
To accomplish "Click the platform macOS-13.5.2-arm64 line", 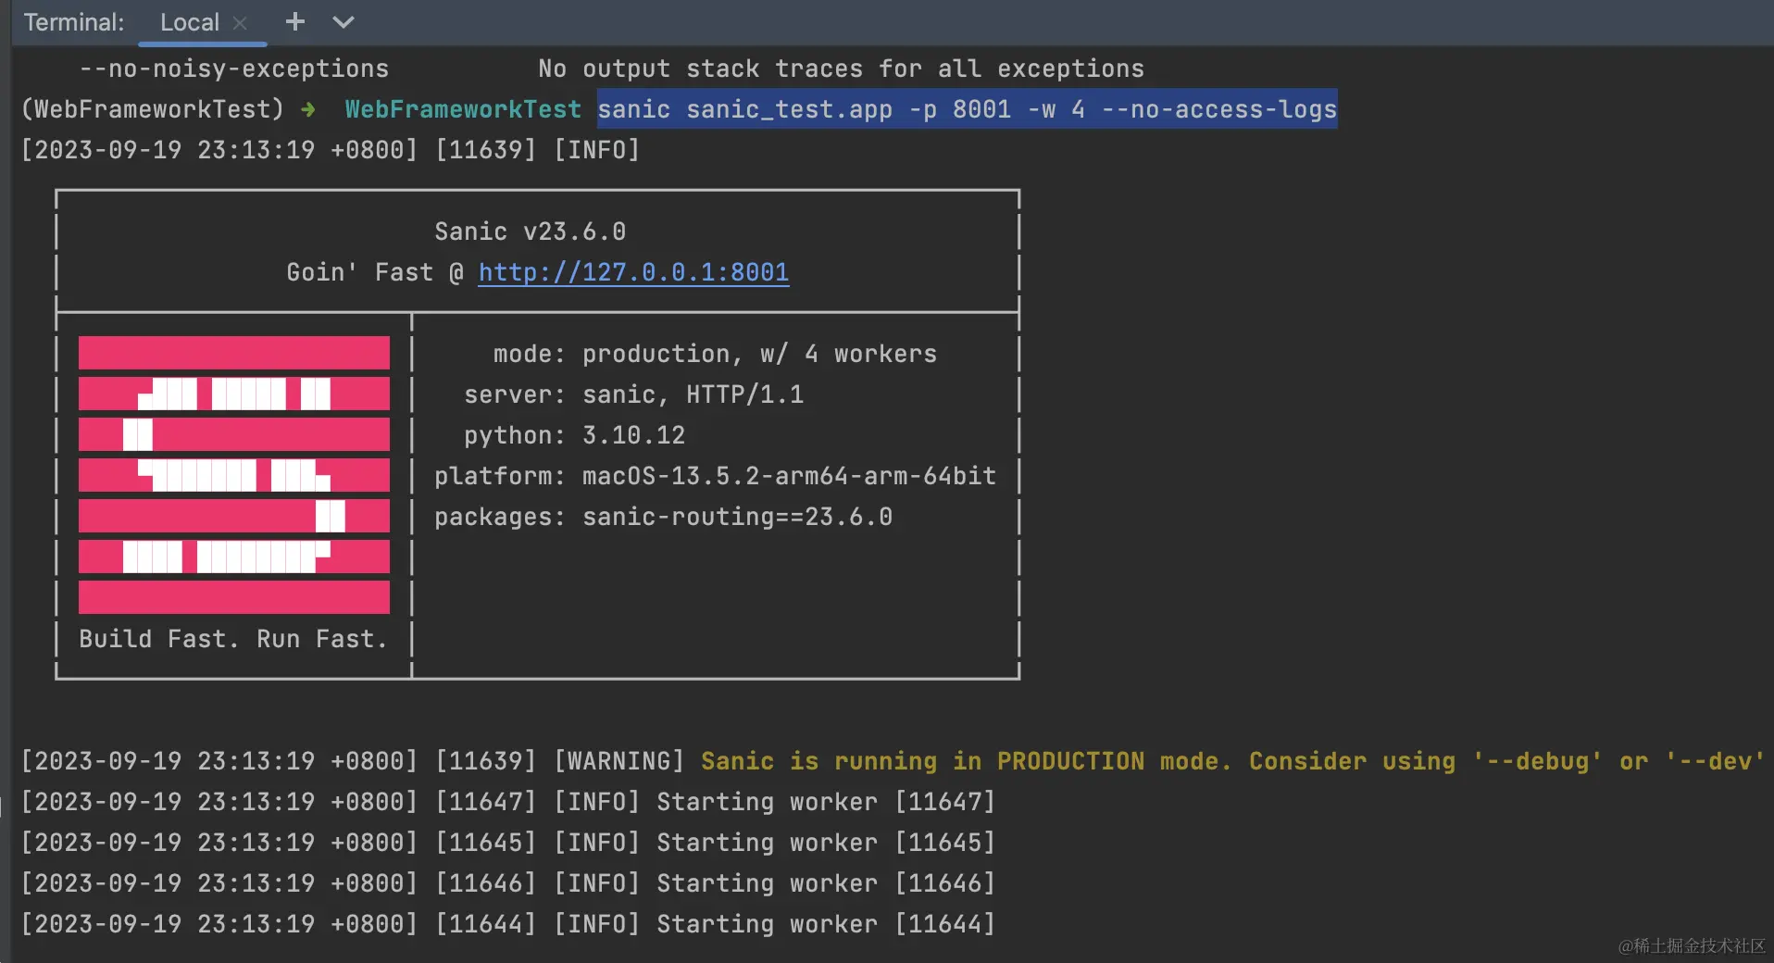I will 715,476.
